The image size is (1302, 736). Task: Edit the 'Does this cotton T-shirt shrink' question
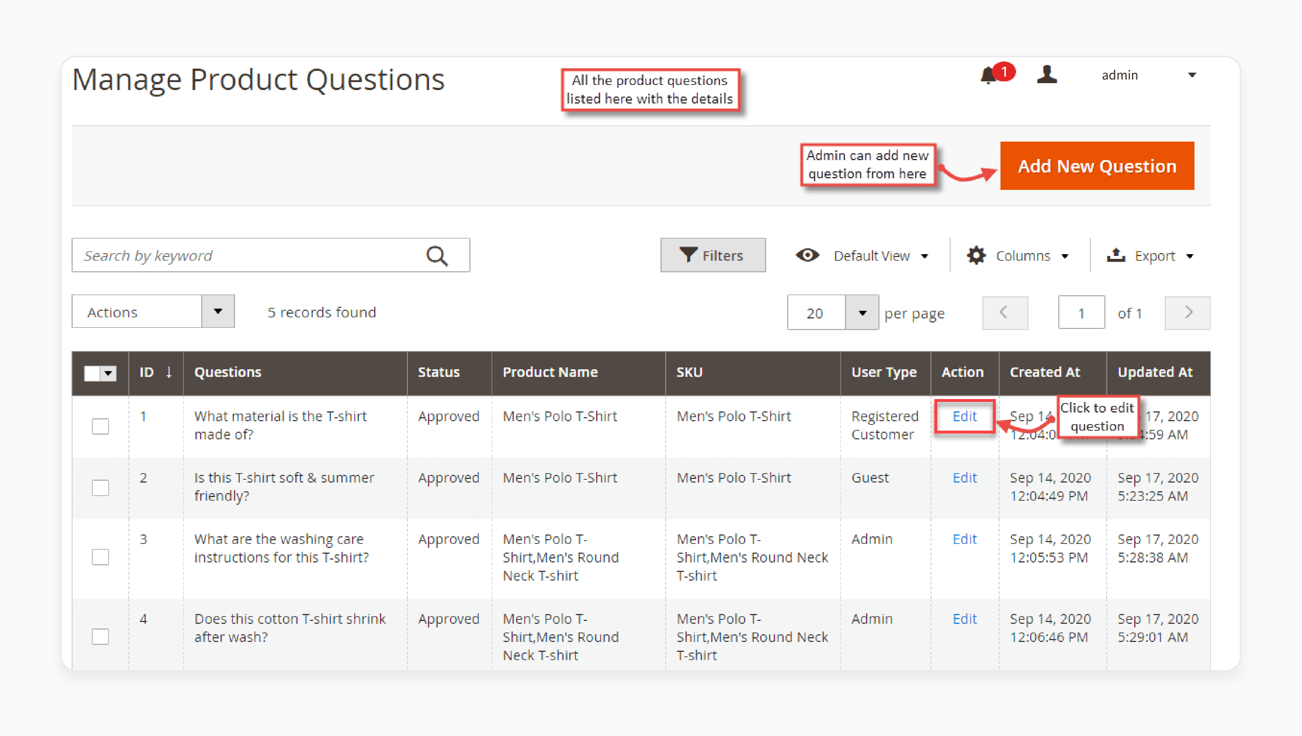(964, 619)
